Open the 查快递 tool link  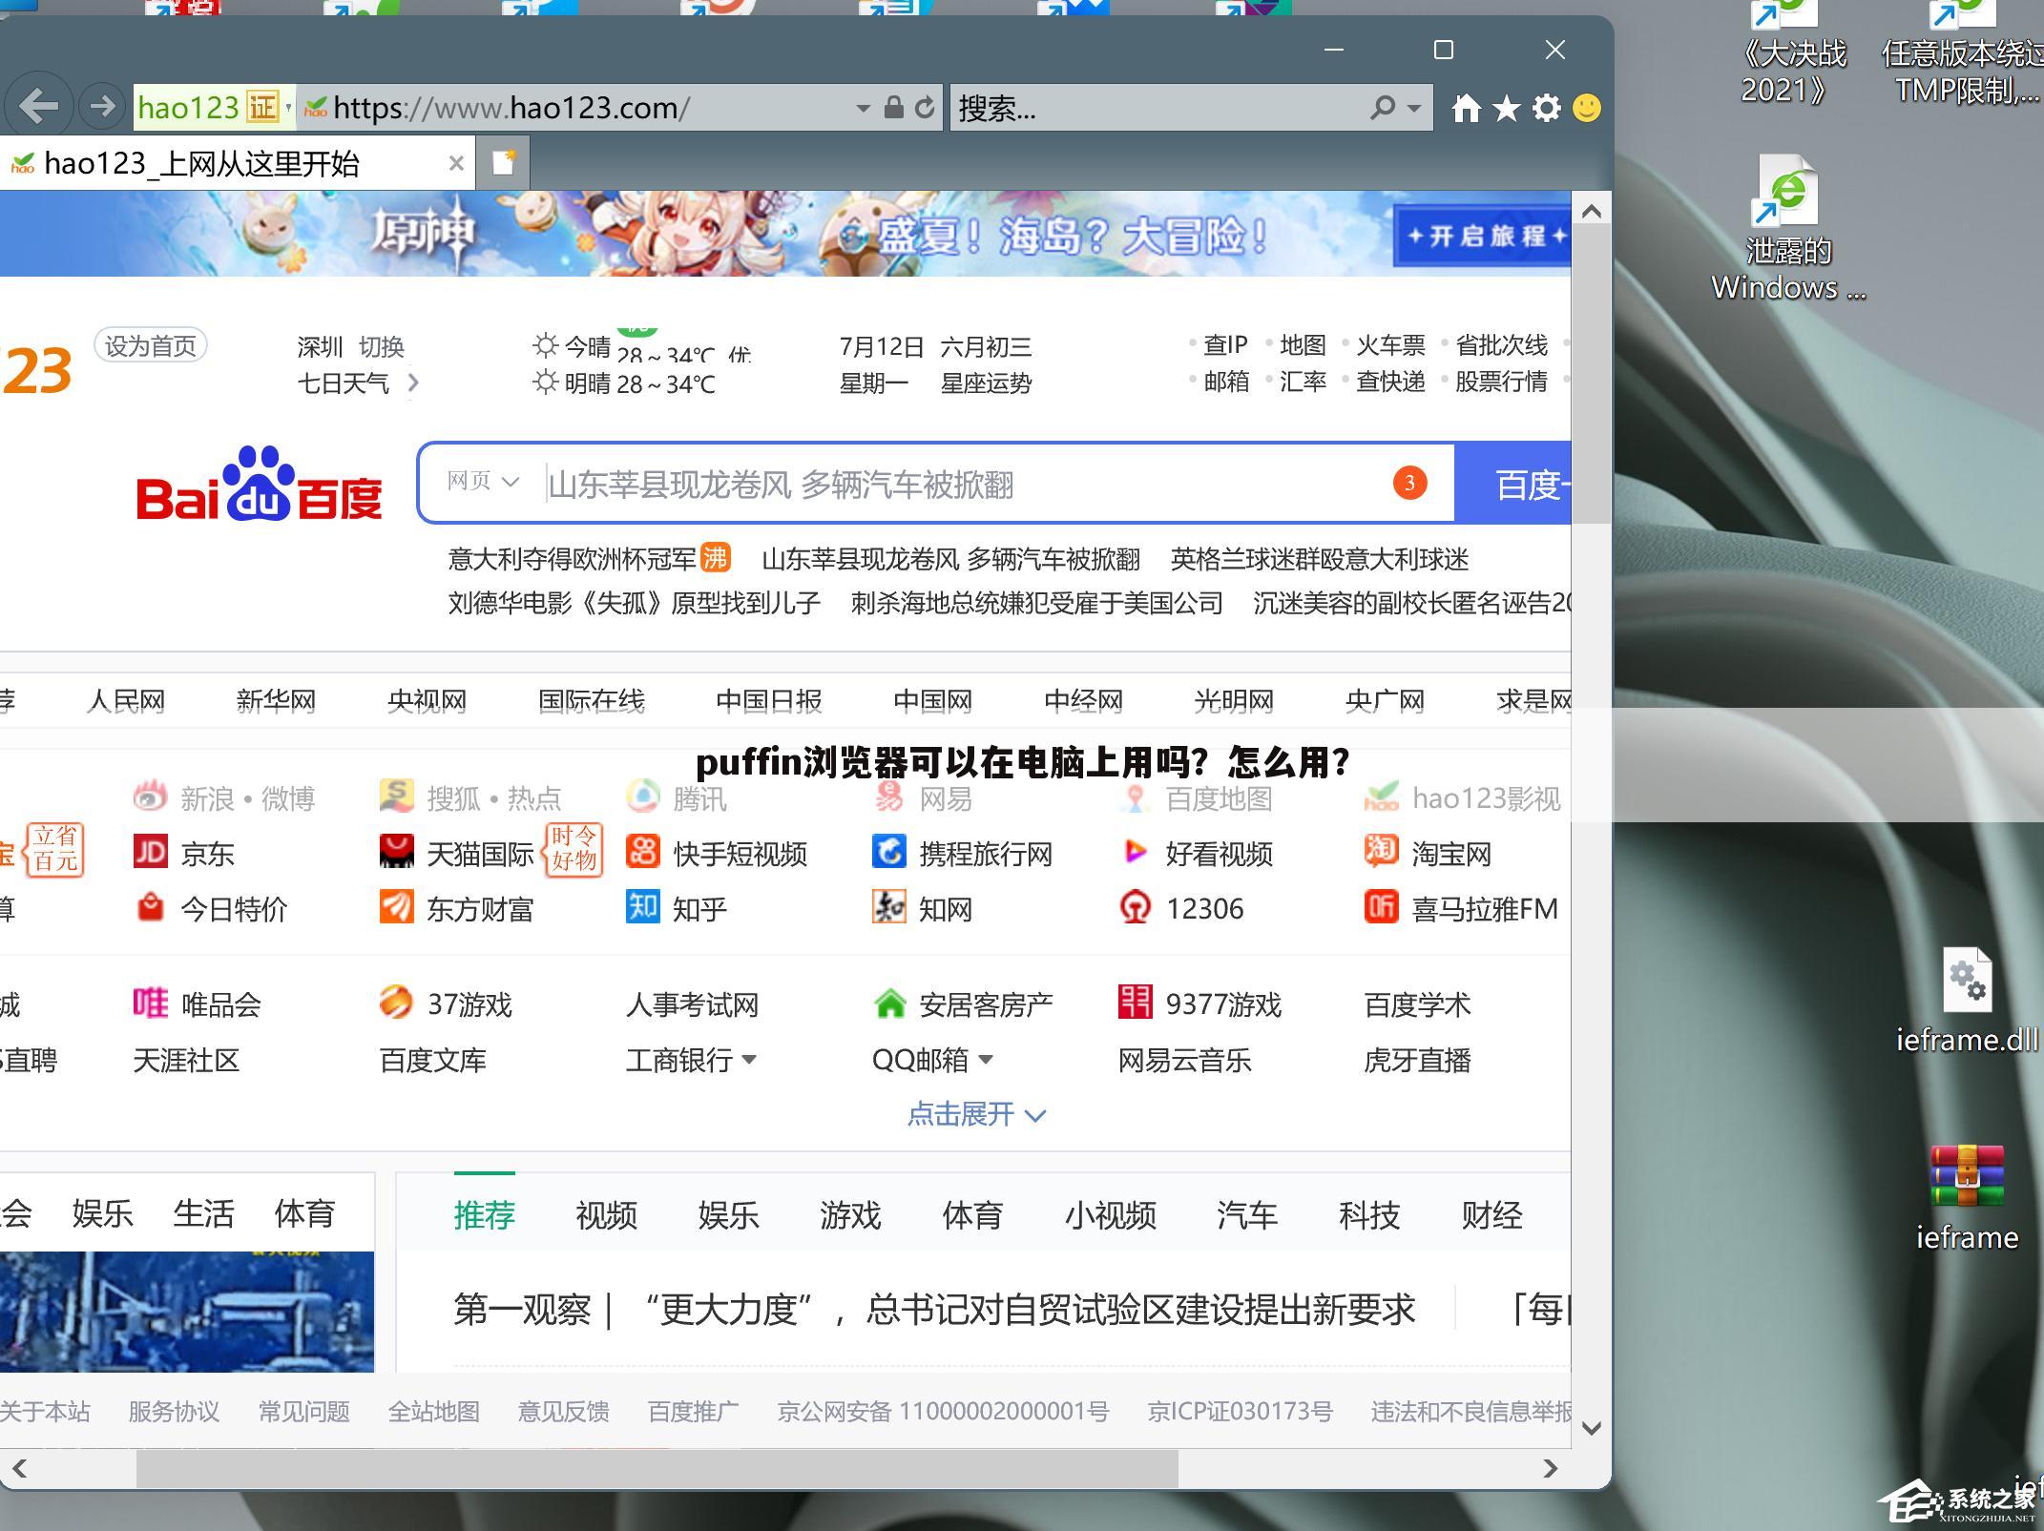point(1390,382)
